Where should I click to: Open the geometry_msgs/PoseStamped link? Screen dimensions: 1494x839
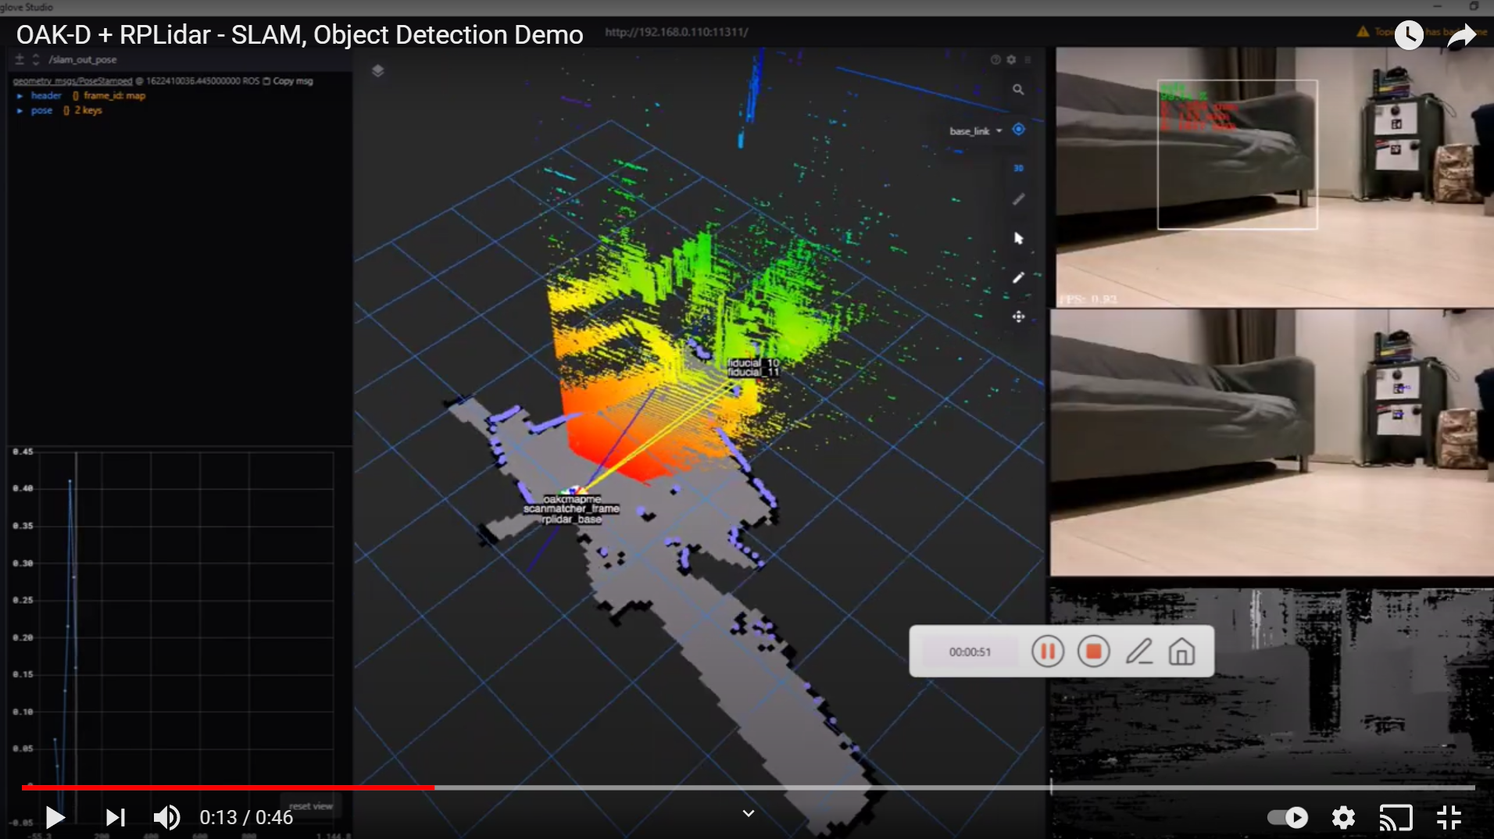(x=73, y=80)
